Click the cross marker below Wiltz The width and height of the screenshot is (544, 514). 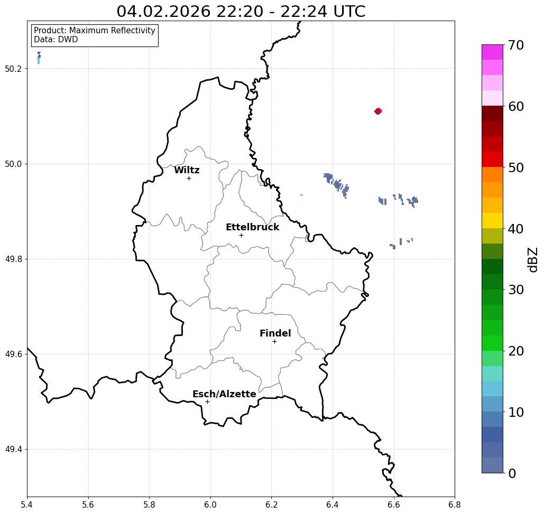pyautogui.click(x=189, y=179)
